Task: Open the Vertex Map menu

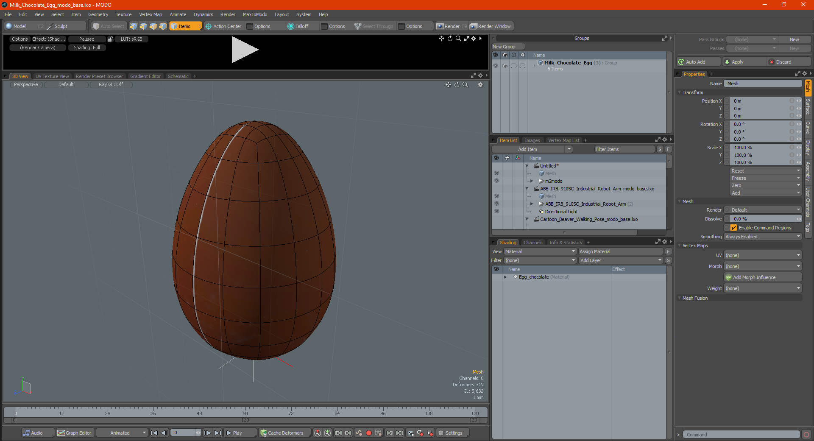Action: pyautogui.click(x=151, y=14)
